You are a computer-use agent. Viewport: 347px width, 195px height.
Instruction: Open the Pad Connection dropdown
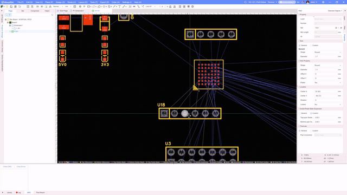click(x=328, y=135)
